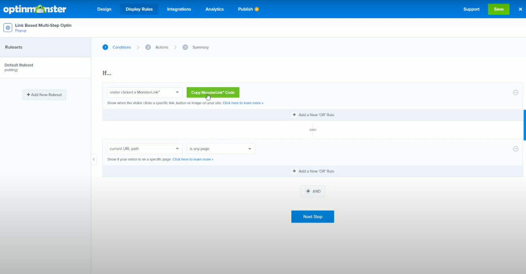
Task: Click the 'If...' heading
Action: pyautogui.click(x=107, y=73)
